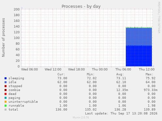
Task: Click idle average value 62.10
Action: point(121,82)
